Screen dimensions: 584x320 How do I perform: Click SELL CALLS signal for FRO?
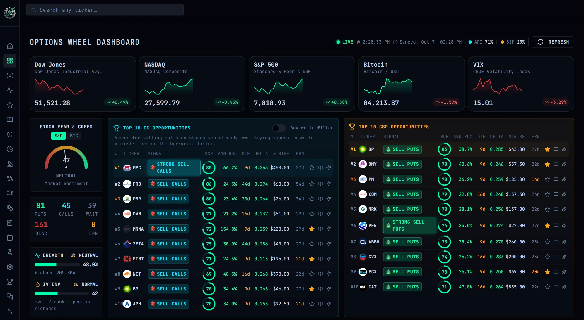click(x=168, y=184)
